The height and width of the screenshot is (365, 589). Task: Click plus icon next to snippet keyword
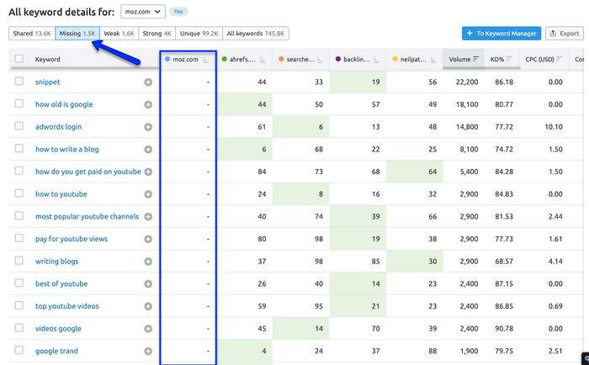(x=148, y=82)
